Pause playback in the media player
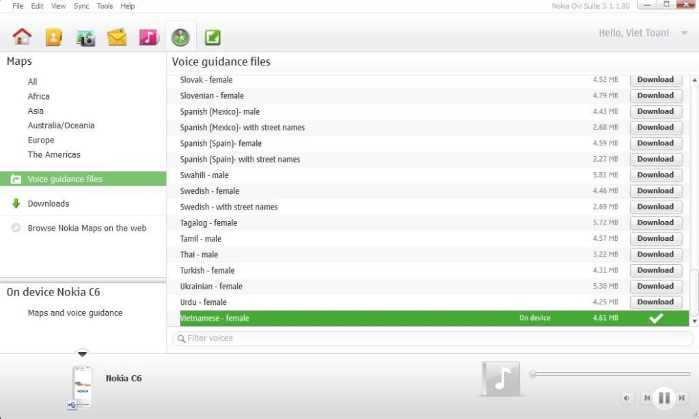 click(x=664, y=398)
